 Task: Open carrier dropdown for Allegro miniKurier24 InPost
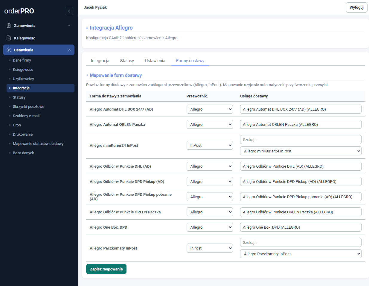[210, 146]
